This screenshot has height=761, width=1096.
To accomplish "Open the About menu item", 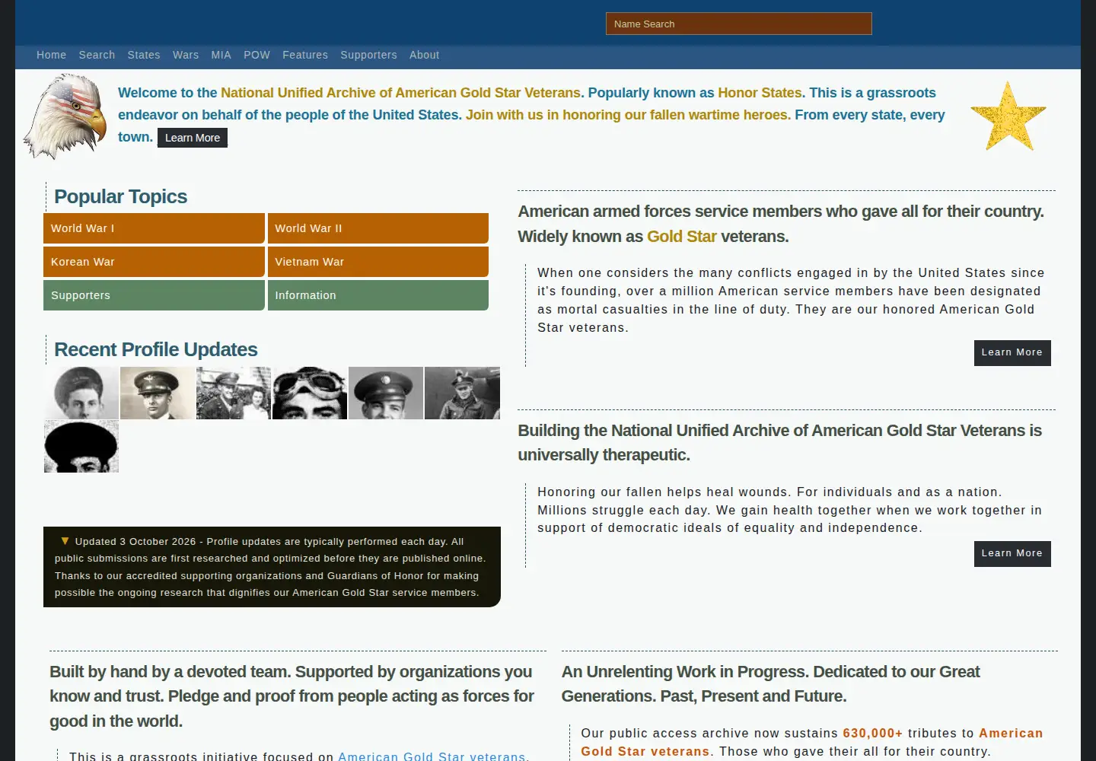I will tap(424, 55).
